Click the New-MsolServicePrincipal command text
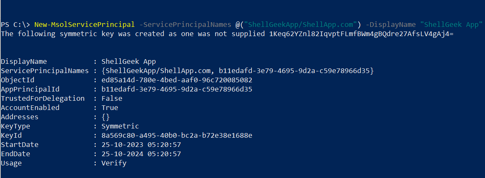The height and width of the screenshot is (178, 485). click(x=84, y=24)
